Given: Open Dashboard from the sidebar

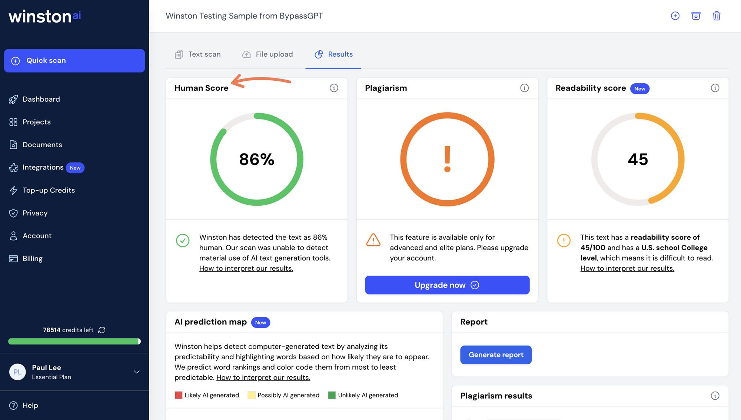Looking at the screenshot, I should coord(41,99).
